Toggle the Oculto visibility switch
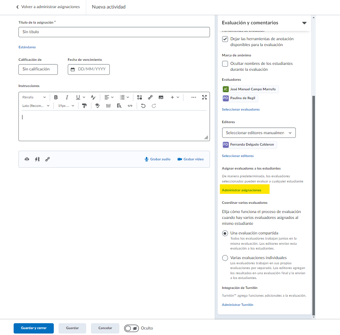Screen dimensions: 340x335 click(132, 328)
